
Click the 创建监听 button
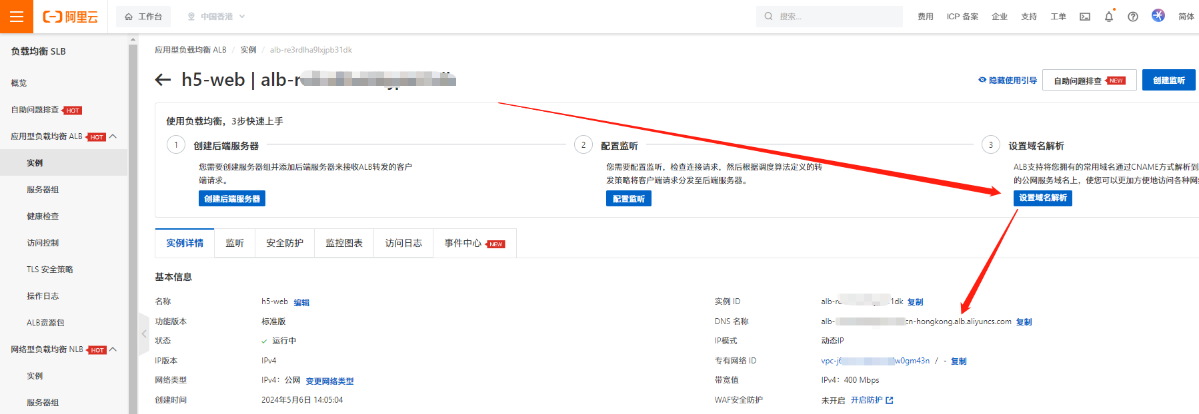coord(1168,81)
